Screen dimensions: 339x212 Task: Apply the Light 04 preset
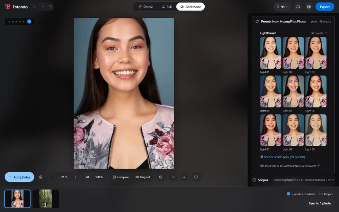(271, 92)
